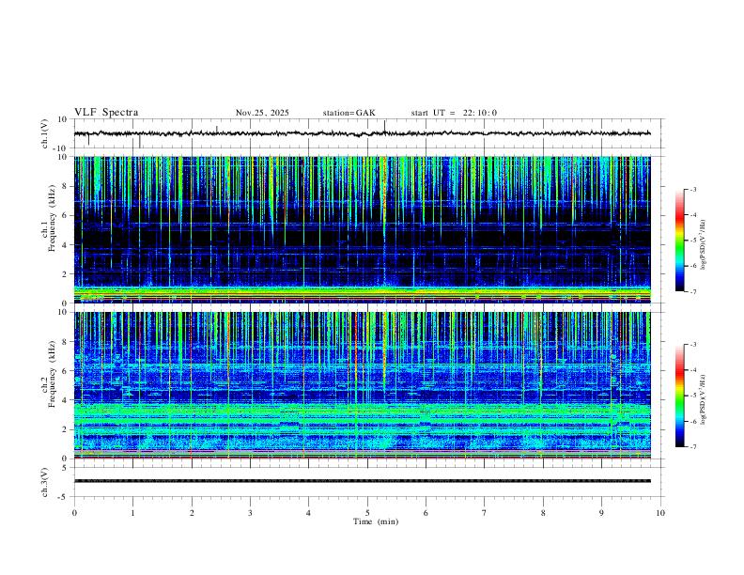Click the time axis tick label "3"
The width and height of the screenshot is (744, 575).
[250, 513]
